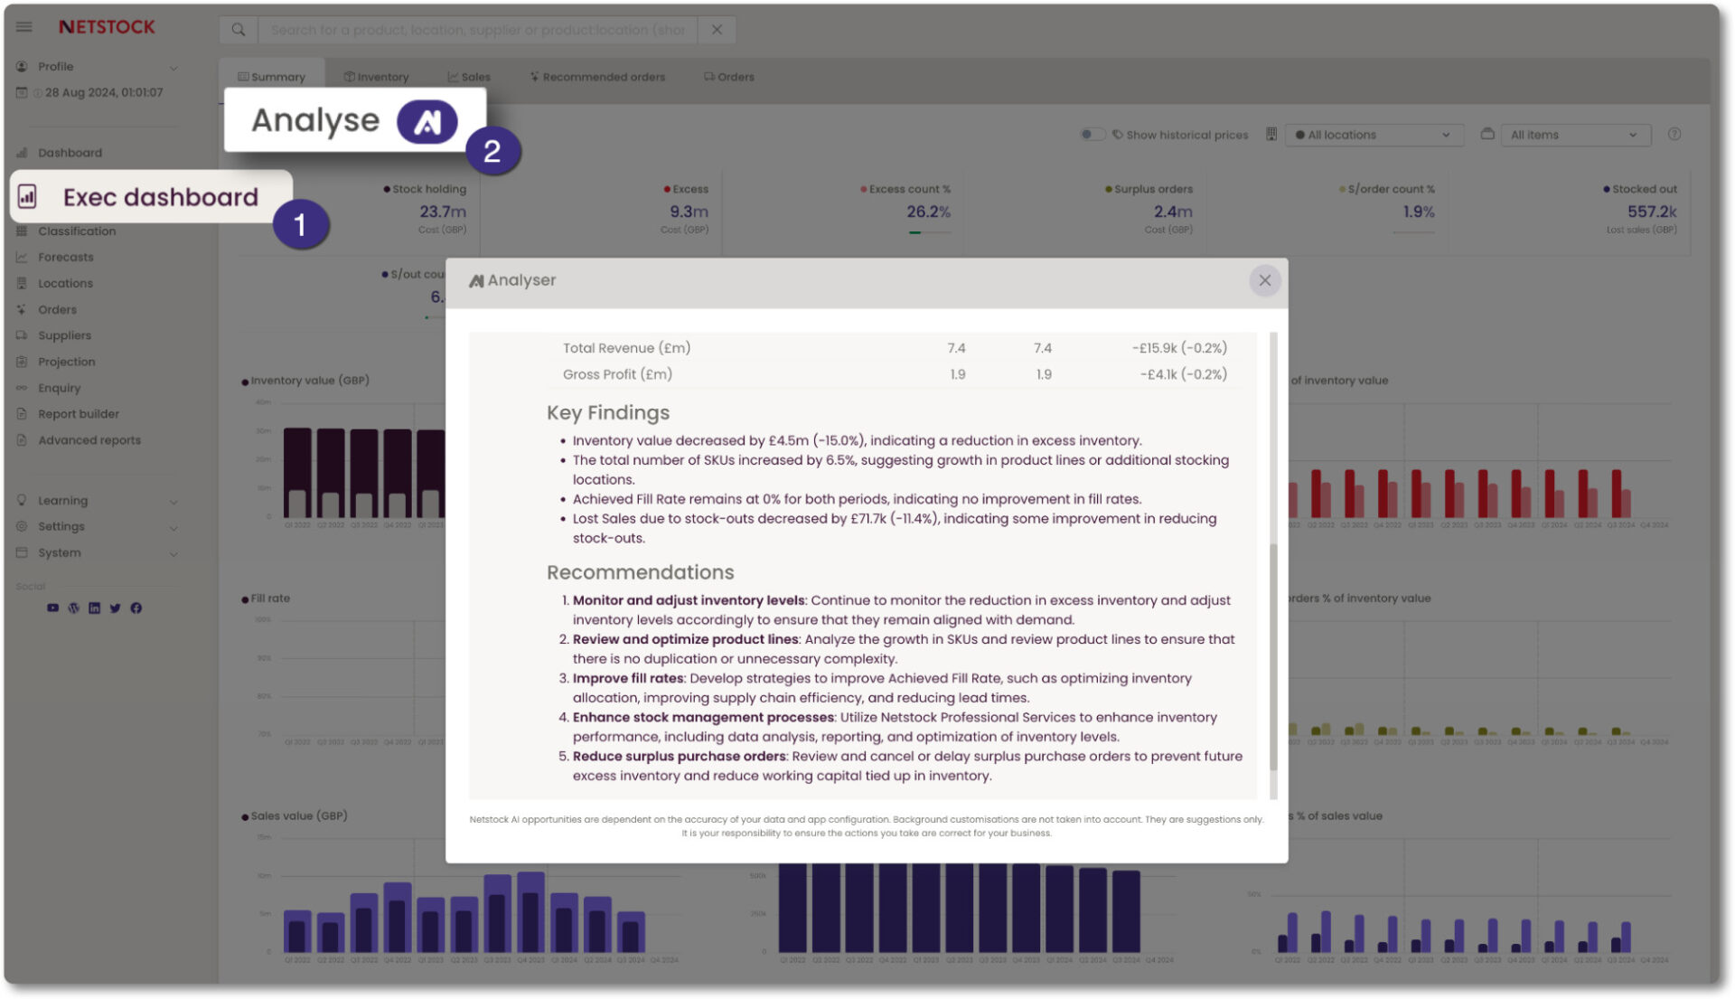Screen dimensions: 1735x999
Task: Click the Analyse AI icon
Action: coord(427,121)
